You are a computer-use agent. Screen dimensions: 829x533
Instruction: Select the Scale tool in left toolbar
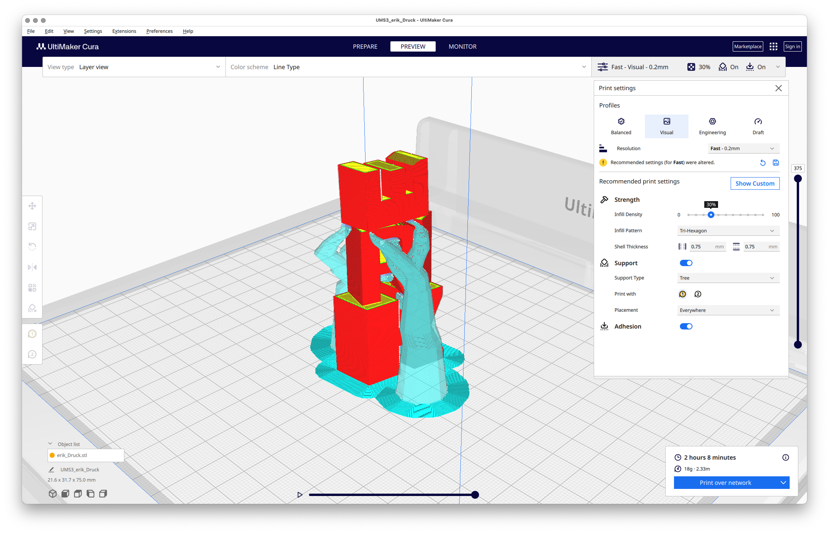click(32, 226)
